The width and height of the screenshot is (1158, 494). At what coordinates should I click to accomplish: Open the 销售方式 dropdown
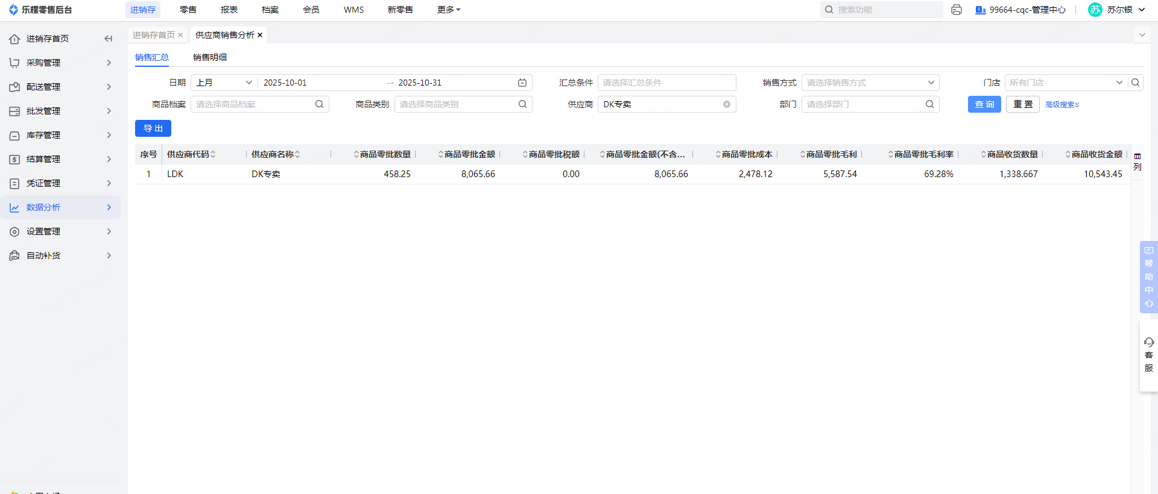coord(870,83)
